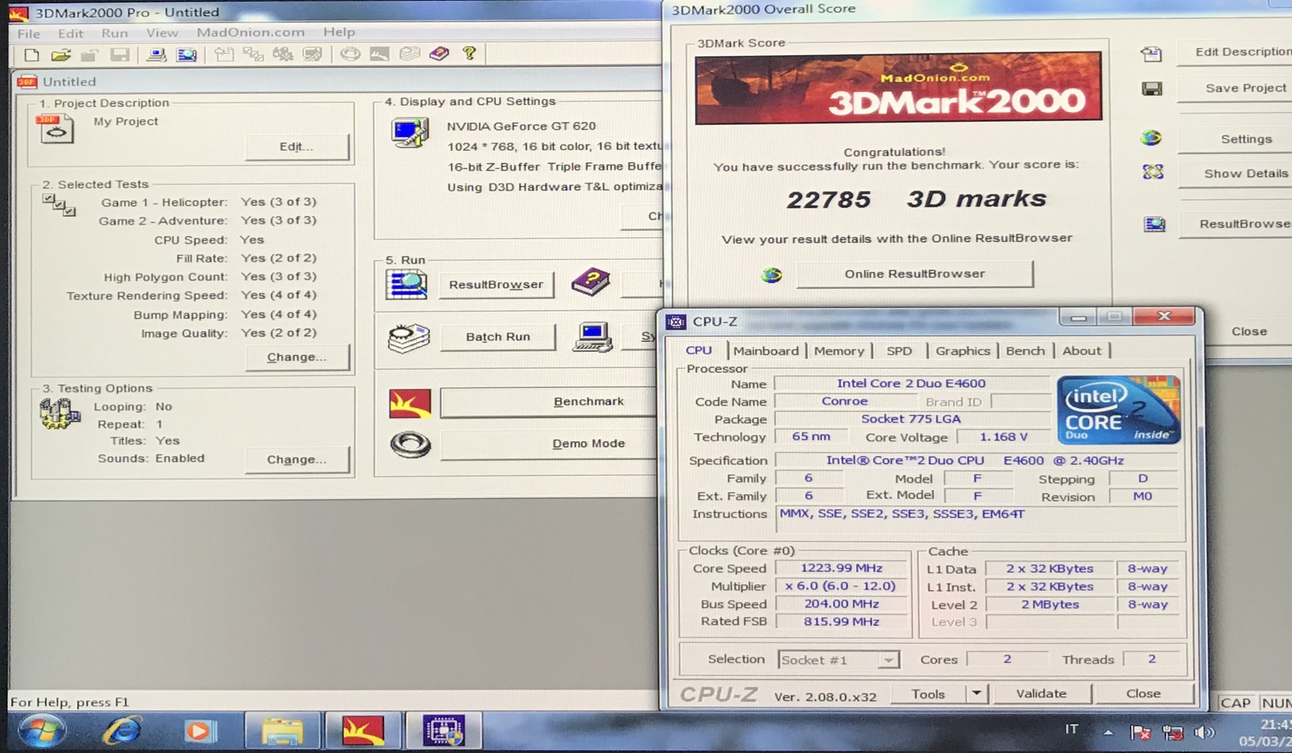The height and width of the screenshot is (753, 1292).
Task: Click the purple help book toolbar icon
Action: [439, 53]
